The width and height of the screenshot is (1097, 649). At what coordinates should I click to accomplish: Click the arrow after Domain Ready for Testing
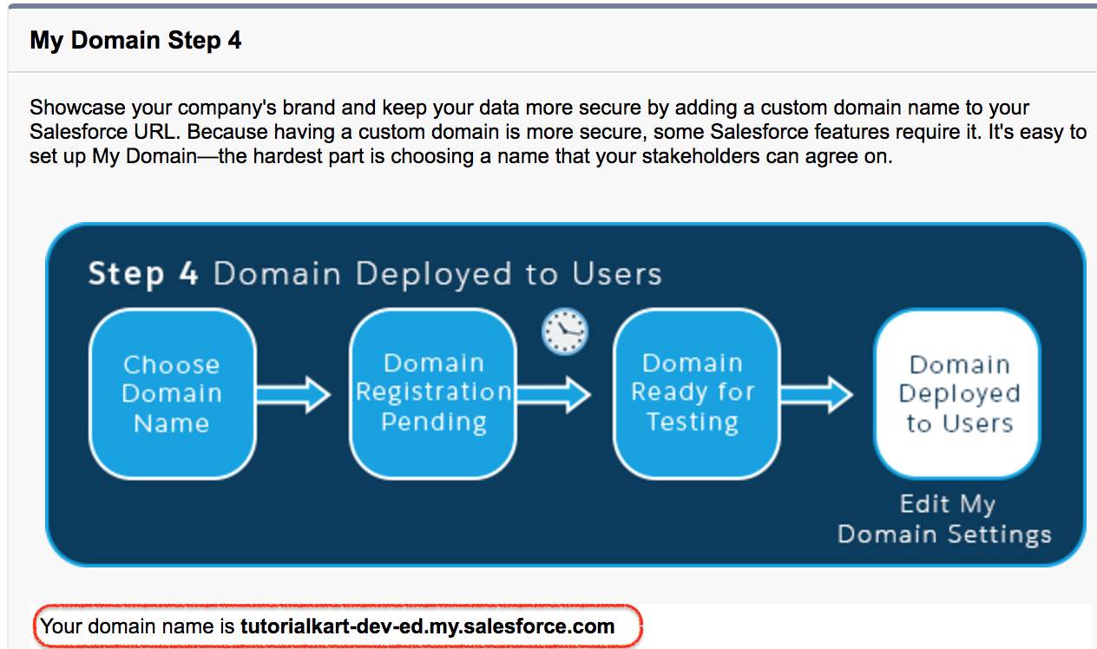pos(817,395)
